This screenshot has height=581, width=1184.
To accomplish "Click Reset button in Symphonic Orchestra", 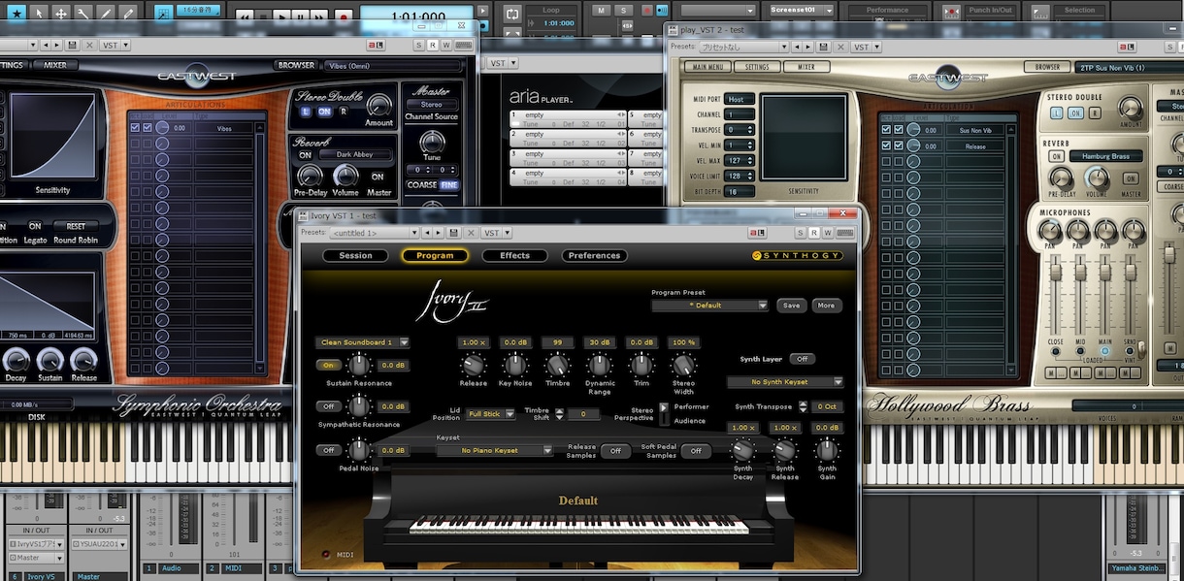I will click(x=76, y=226).
